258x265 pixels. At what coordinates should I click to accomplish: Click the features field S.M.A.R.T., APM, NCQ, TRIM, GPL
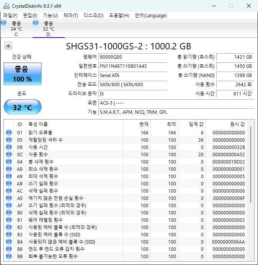[176, 112]
